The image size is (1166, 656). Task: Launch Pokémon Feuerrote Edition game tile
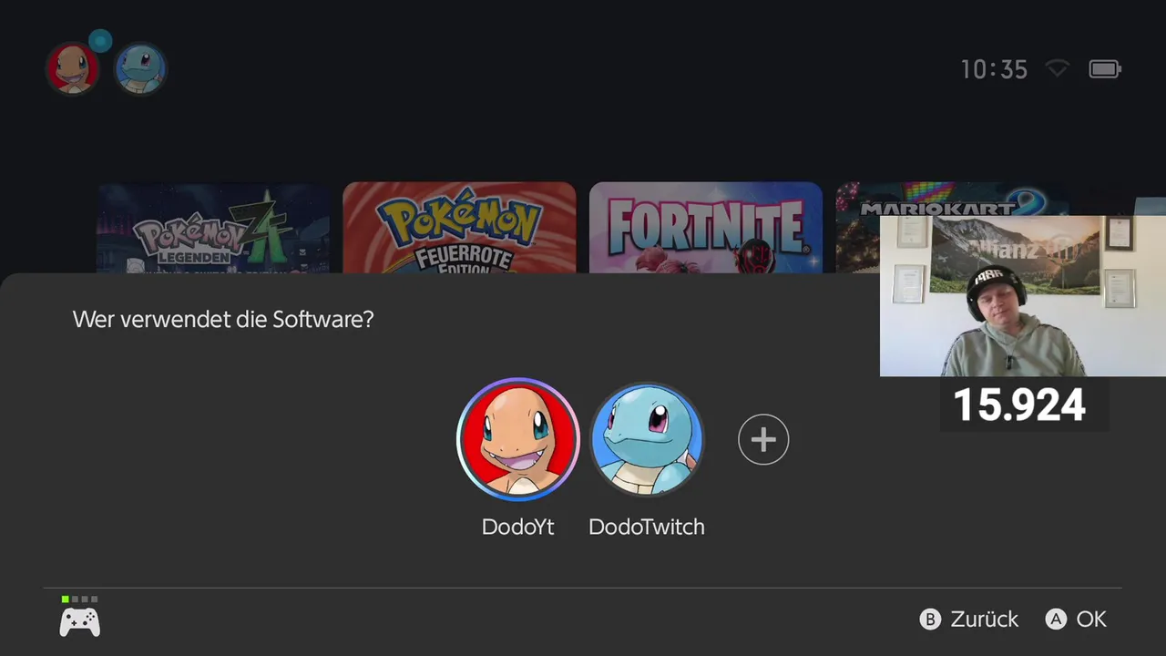459,228
